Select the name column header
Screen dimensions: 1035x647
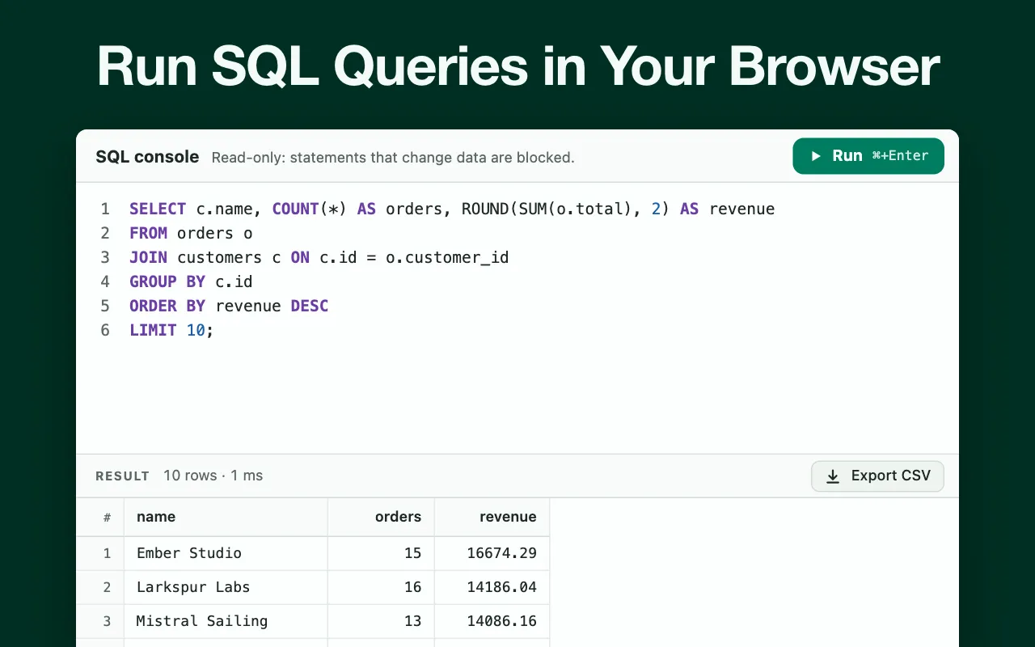point(226,517)
